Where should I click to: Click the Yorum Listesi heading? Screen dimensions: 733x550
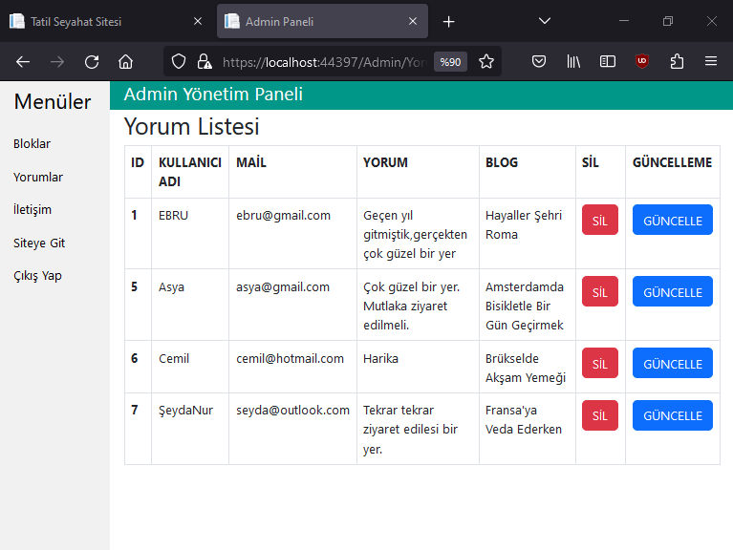pos(192,127)
